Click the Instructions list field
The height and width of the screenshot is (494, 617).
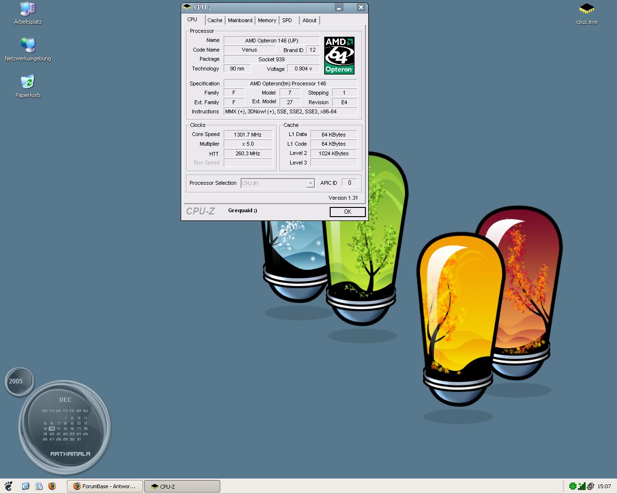coord(290,111)
